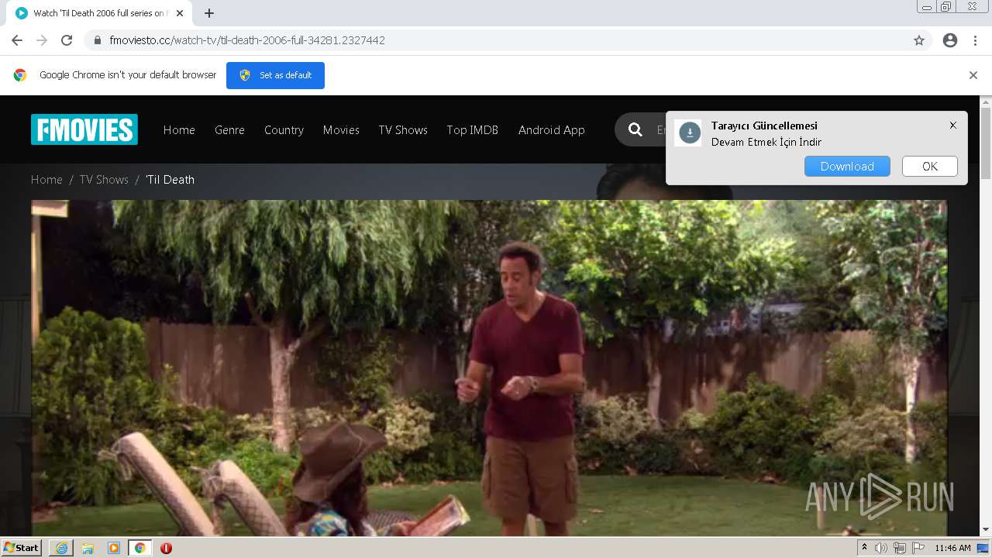Screen dimensions: 992x558
Task: Click Download in update popup
Action: click(x=847, y=167)
